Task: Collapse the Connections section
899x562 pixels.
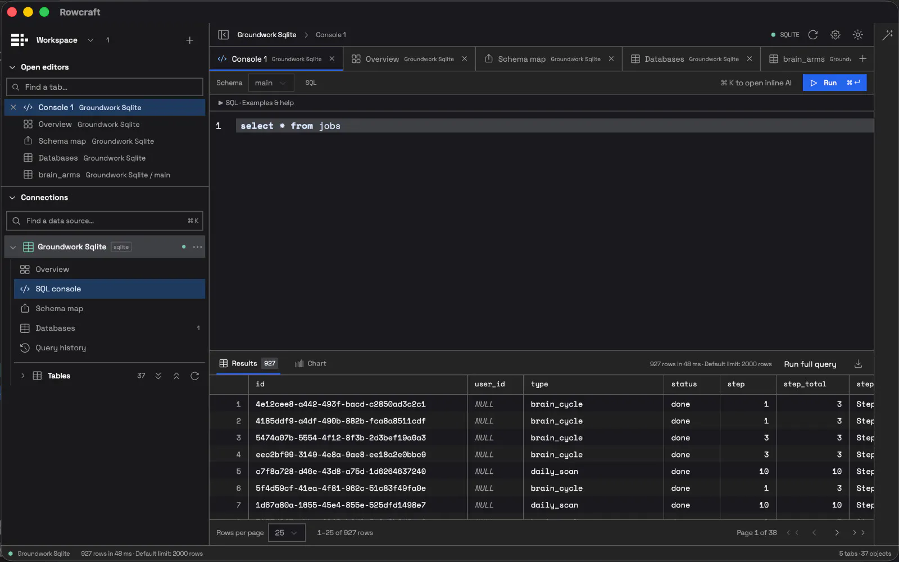Action: point(12,198)
